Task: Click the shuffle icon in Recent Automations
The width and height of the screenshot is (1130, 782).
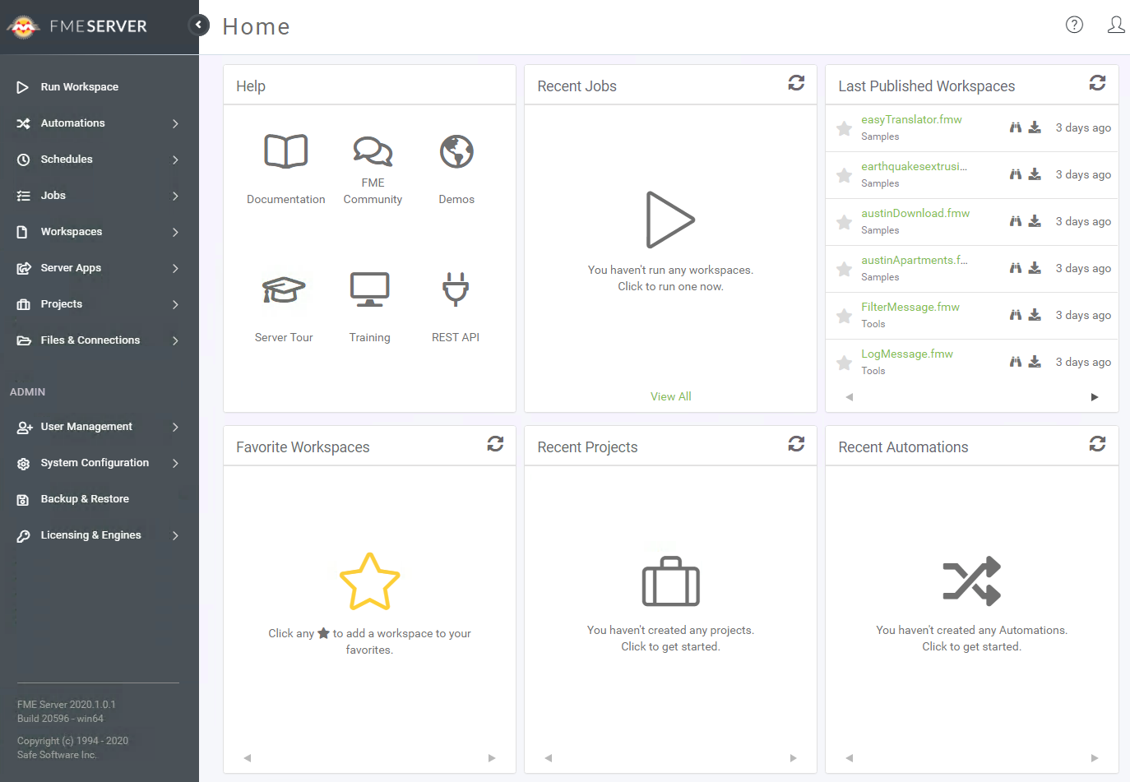Action: 972,581
